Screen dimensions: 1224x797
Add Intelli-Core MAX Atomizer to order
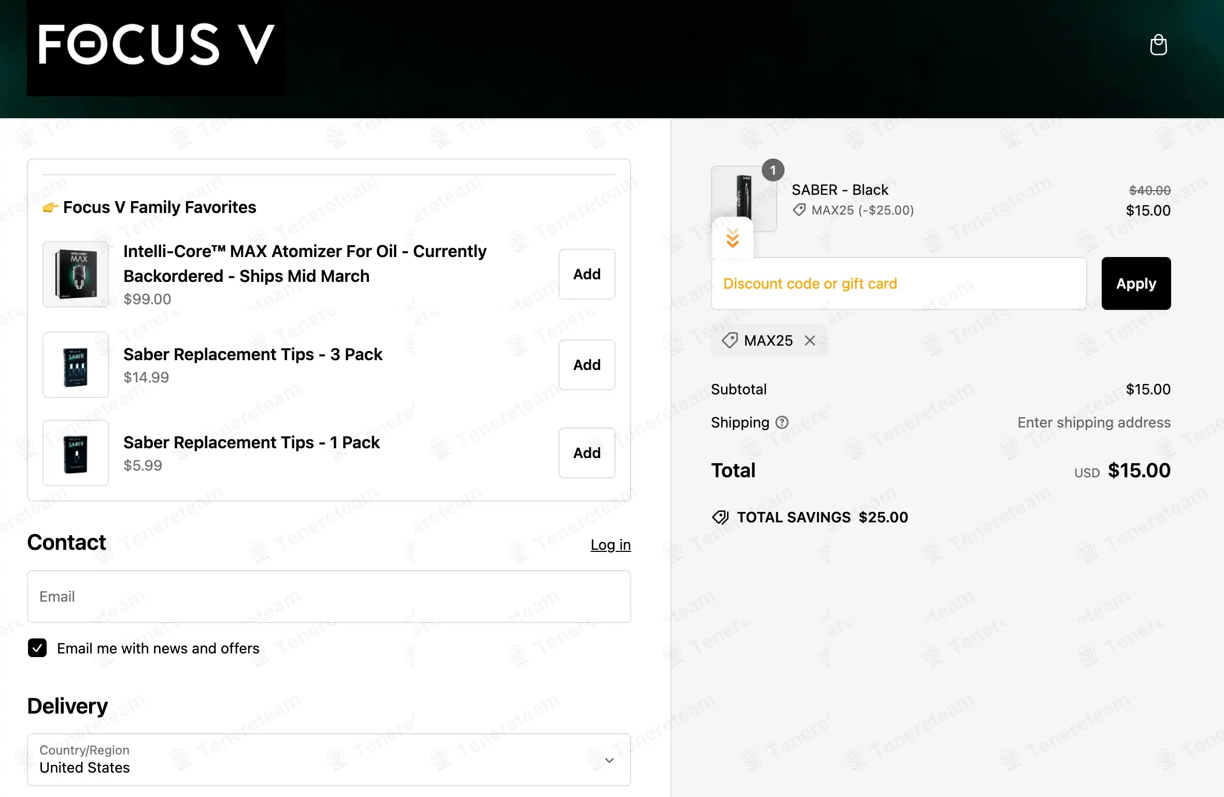click(587, 274)
